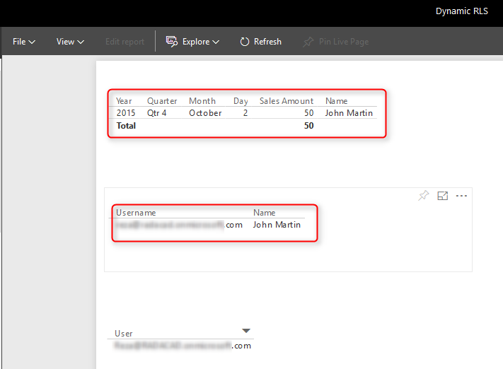Click the Pin Live Page pin icon
This screenshot has height=369, width=503.
click(308, 42)
